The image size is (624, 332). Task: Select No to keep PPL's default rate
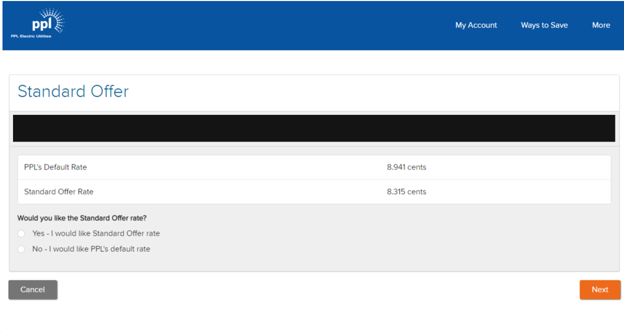(x=21, y=249)
